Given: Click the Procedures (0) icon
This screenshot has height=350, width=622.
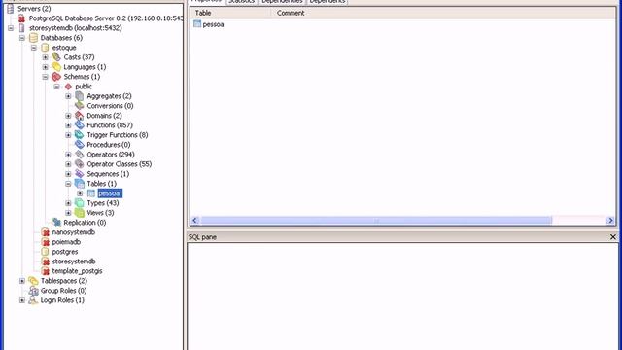Looking at the screenshot, I should (80, 145).
